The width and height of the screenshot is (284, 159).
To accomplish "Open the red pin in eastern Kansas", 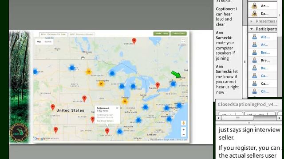I will [93, 120].
